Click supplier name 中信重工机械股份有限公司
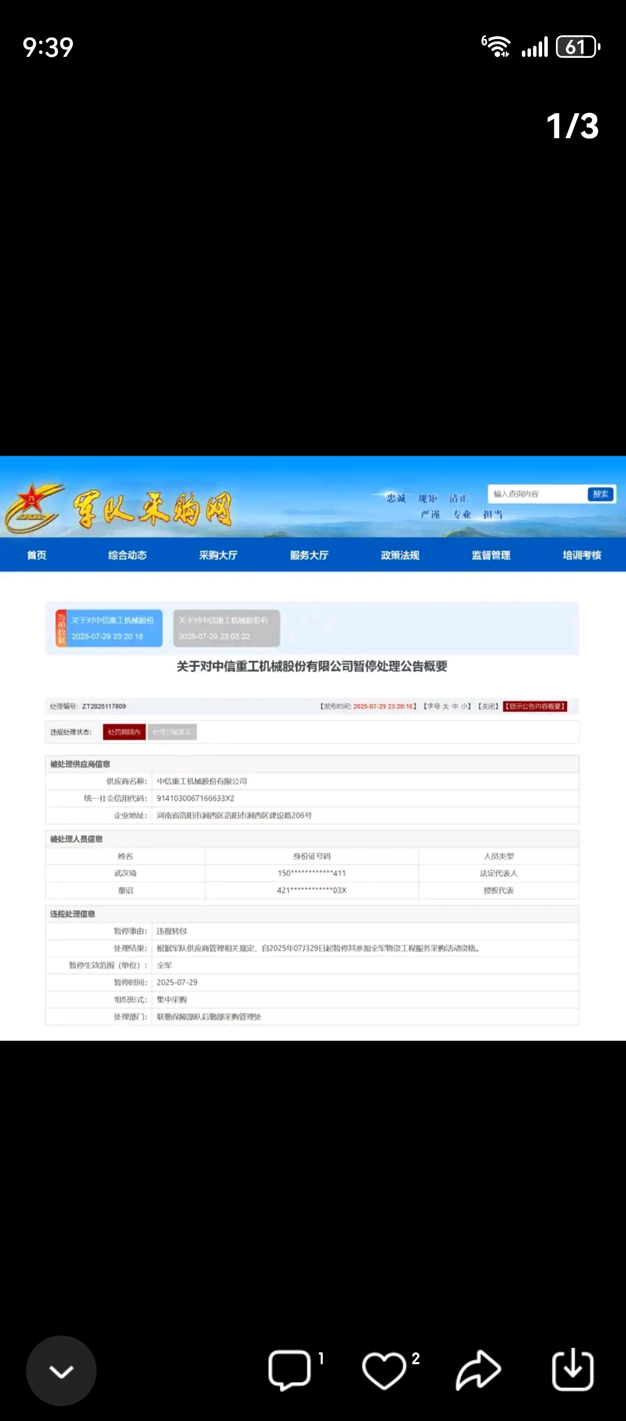Screen dimensions: 626x1421 tap(202, 781)
